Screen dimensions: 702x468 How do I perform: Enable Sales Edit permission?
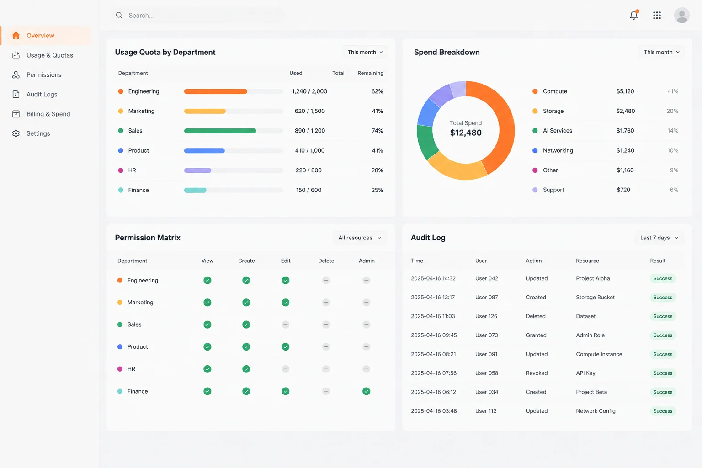coord(286,324)
